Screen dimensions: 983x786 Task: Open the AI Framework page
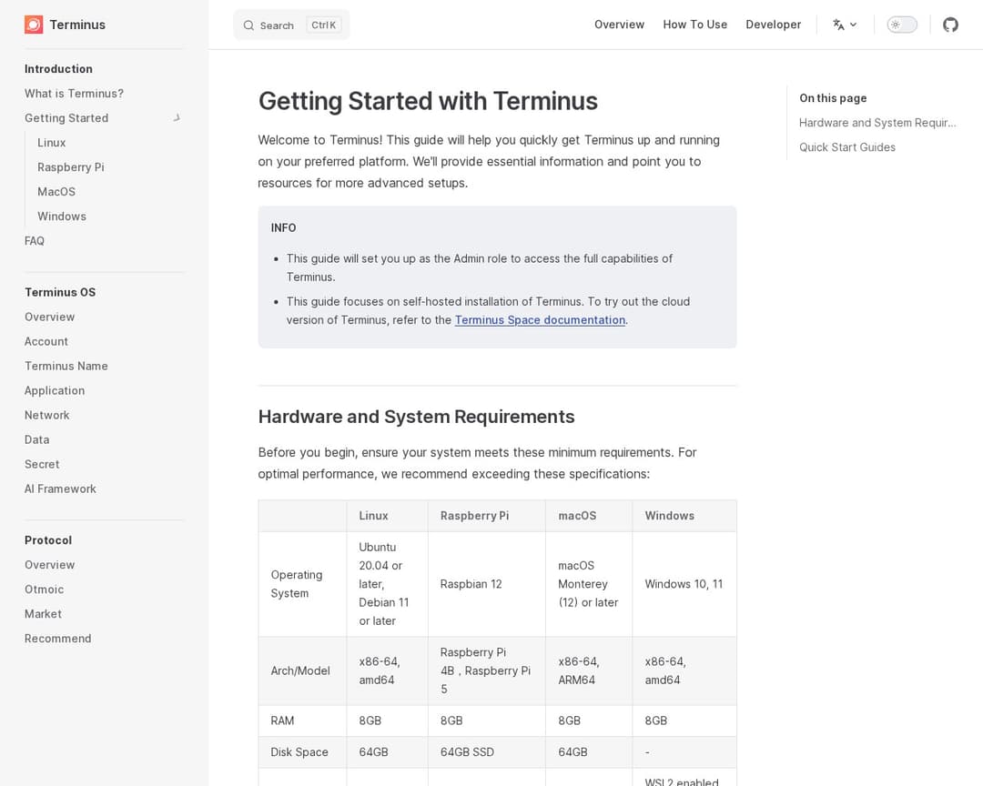(x=60, y=489)
